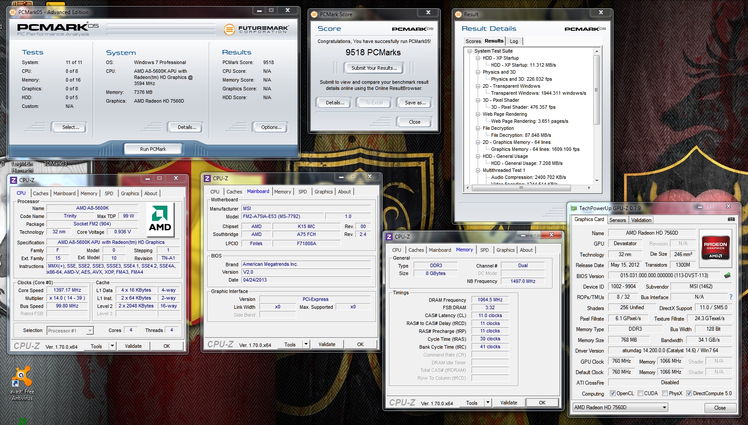The image size is (748, 425).
Task: Collapse the System Test Suite tree node
Action: click(x=470, y=51)
